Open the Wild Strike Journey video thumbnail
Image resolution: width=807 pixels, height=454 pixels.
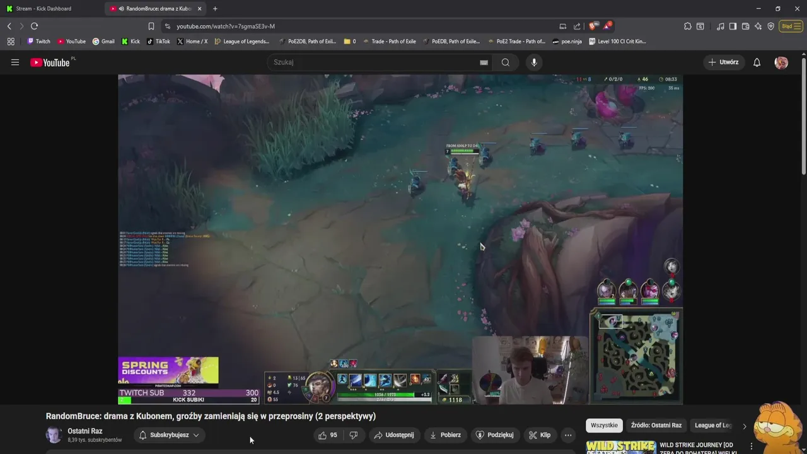coord(620,446)
